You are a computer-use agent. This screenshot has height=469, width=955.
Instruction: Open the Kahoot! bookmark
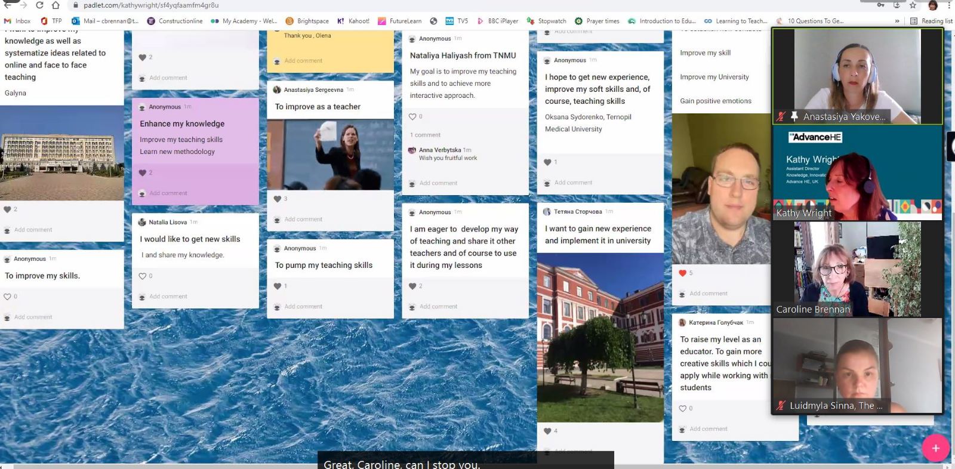coord(353,21)
